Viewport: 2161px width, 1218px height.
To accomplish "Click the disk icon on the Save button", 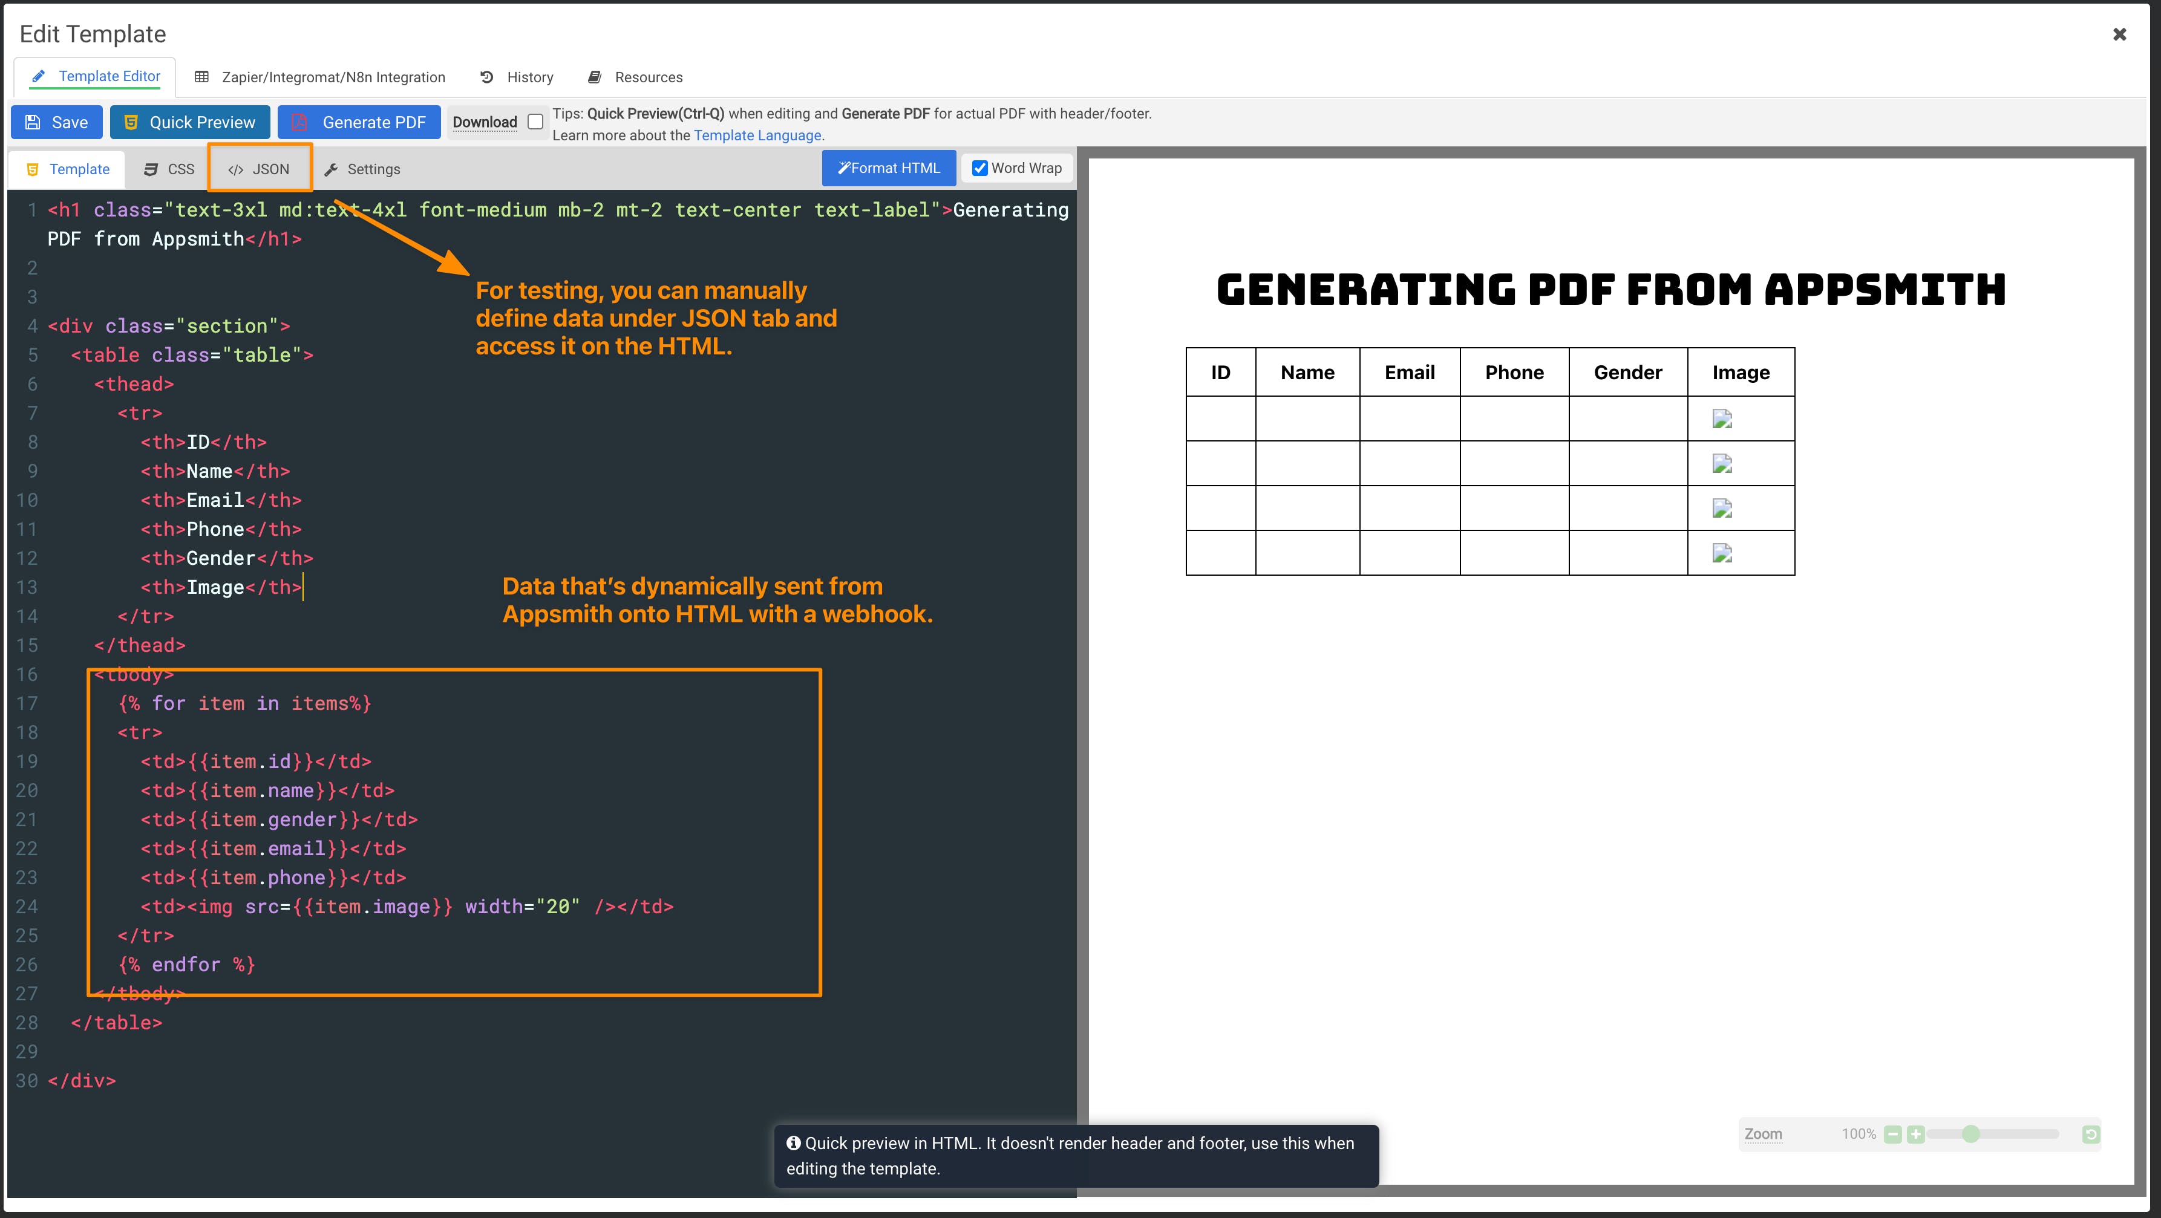I will tap(33, 122).
